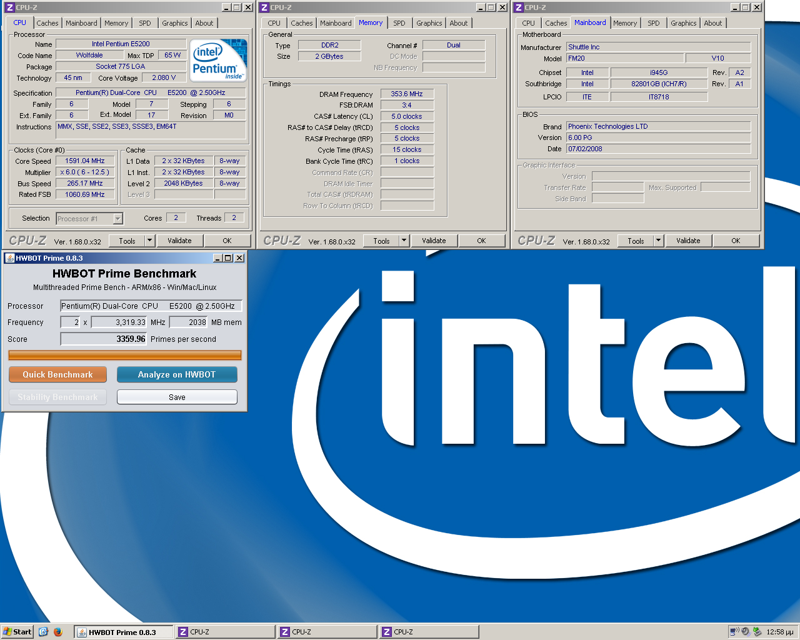Click the Safely Remove Hardware tray icon
Viewport: 800px width, 640px height.
[757, 632]
